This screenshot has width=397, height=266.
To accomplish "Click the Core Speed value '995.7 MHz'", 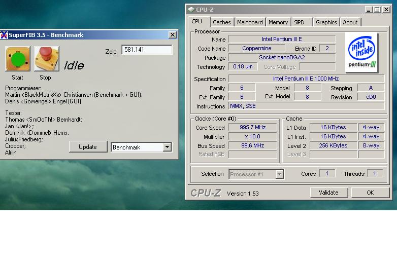I will click(x=253, y=127).
